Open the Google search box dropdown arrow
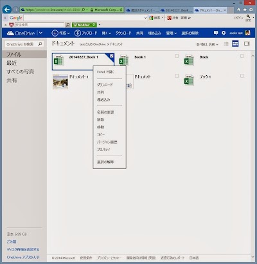257x264 pixels. (146, 18)
